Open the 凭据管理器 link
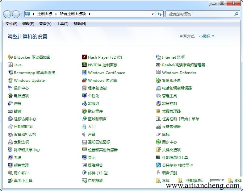 171,111
